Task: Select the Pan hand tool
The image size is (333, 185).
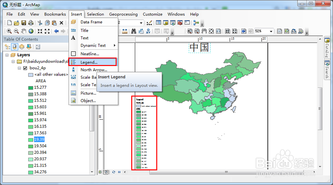Action: pyautogui.click(x=24, y=31)
